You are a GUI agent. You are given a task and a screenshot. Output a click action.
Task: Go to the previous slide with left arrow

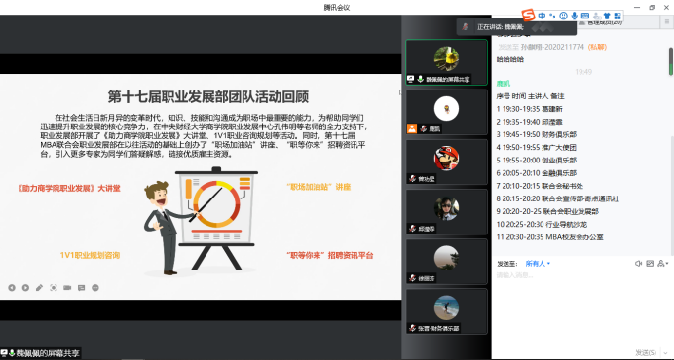coord(12,288)
